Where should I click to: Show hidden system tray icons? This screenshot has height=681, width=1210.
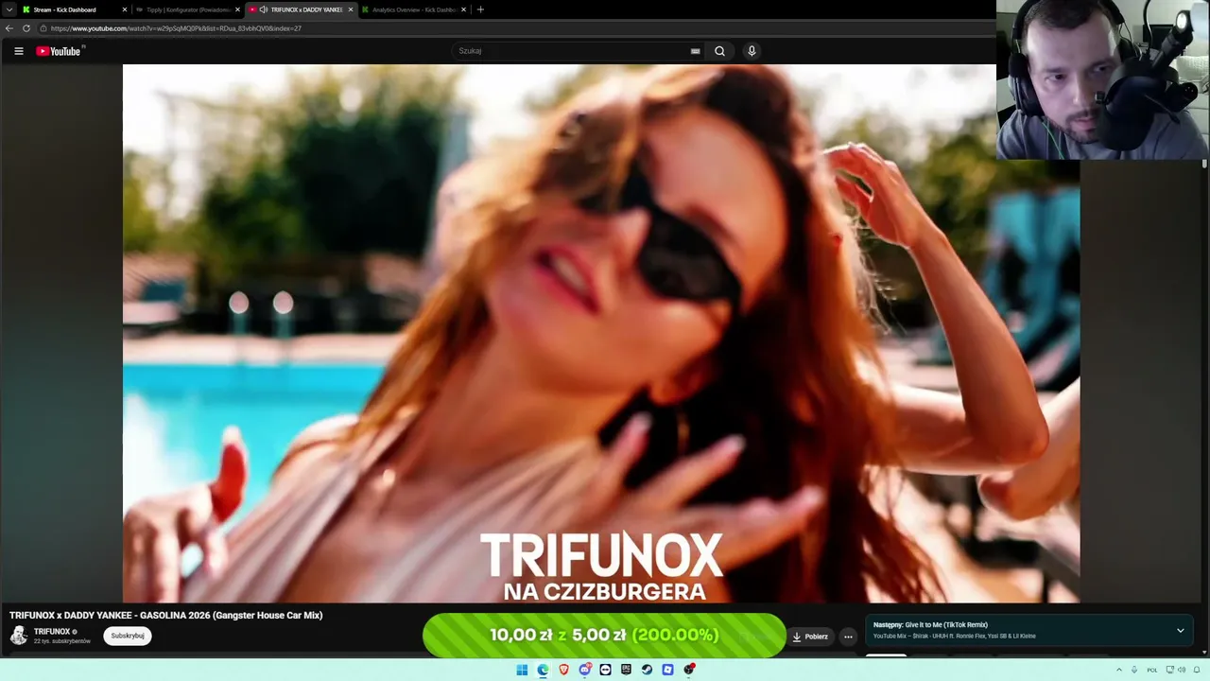pyautogui.click(x=1118, y=670)
